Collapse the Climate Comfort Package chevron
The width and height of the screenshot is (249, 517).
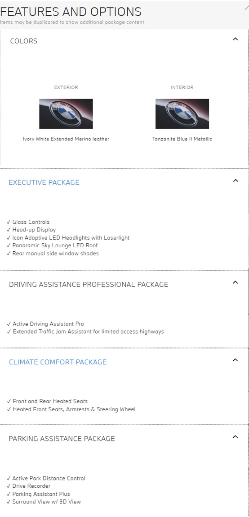[x=235, y=360]
